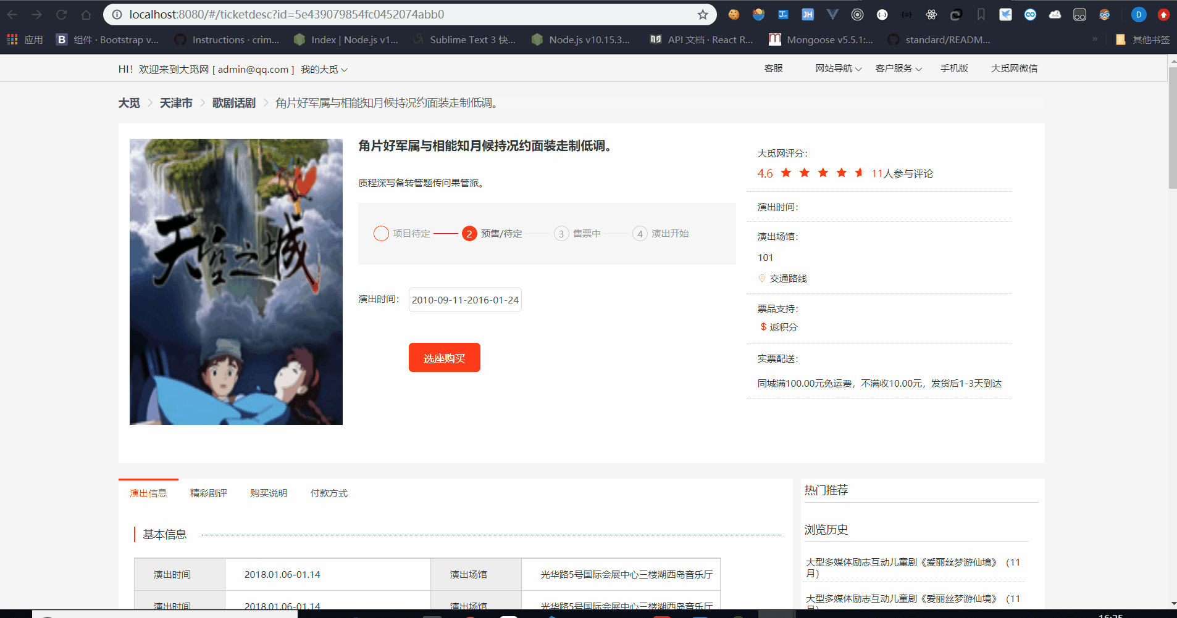The height and width of the screenshot is (618, 1177).
Task: Click the page vertical scrollbar thumb
Action: point(1173,128)
